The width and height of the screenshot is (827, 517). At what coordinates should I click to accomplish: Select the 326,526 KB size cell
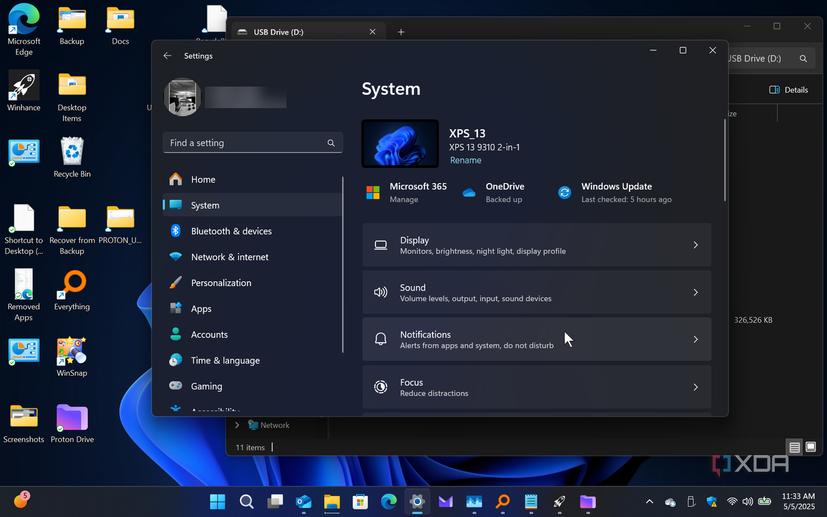[753, 320]
